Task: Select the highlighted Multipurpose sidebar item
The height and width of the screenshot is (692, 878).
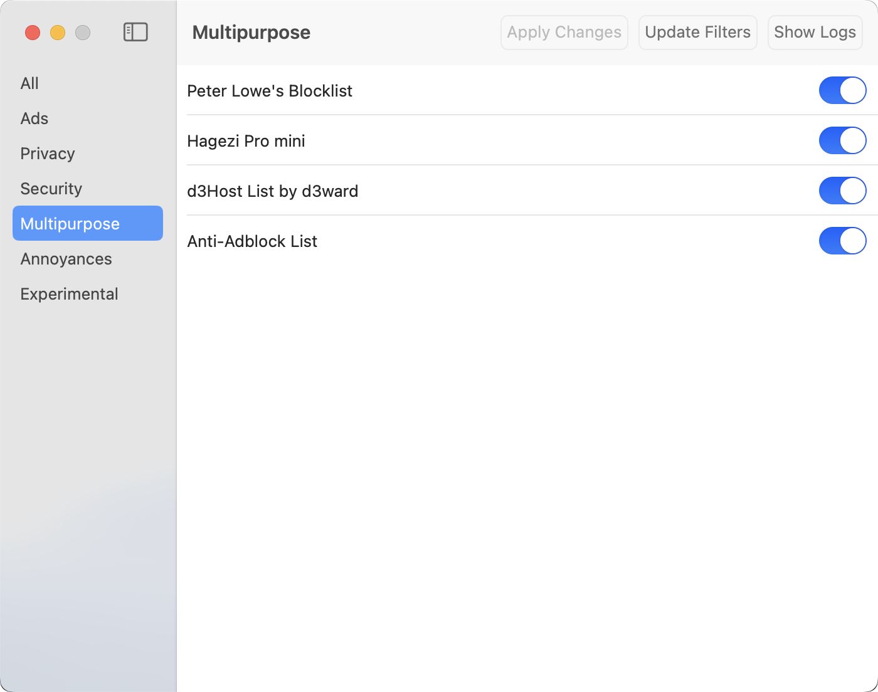Action: (70, 224)
